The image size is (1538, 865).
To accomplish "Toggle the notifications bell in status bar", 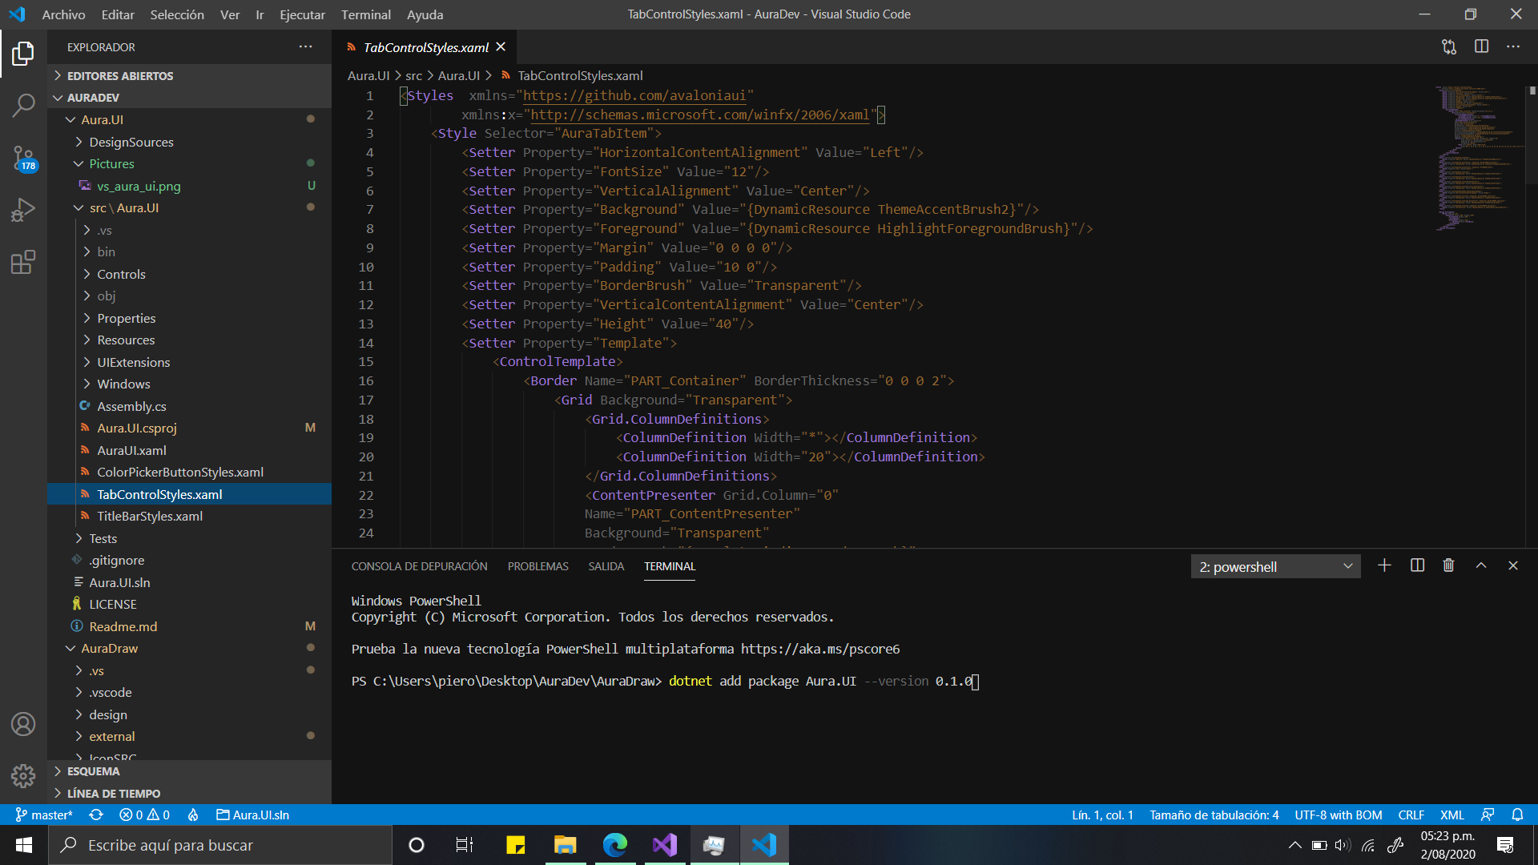I will click(1517, 815).
